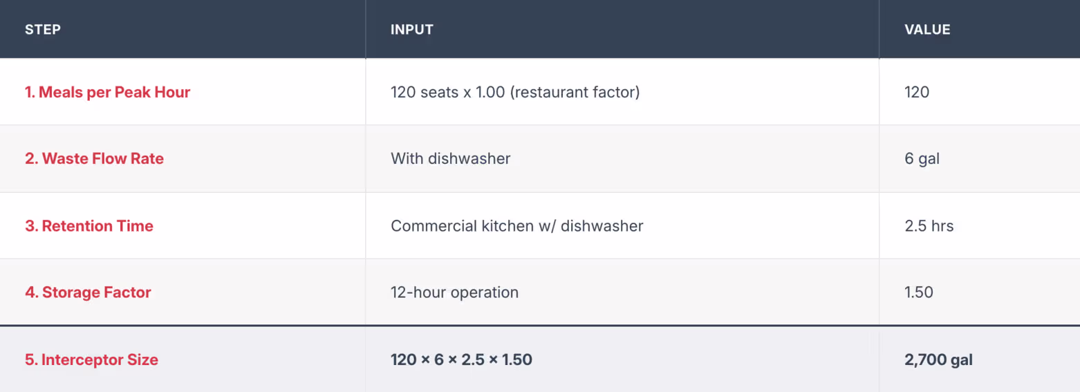The height and width of the screenshot is (392, 1080).
Task: Click the STEP column header
Action: (x=43, y=30)
